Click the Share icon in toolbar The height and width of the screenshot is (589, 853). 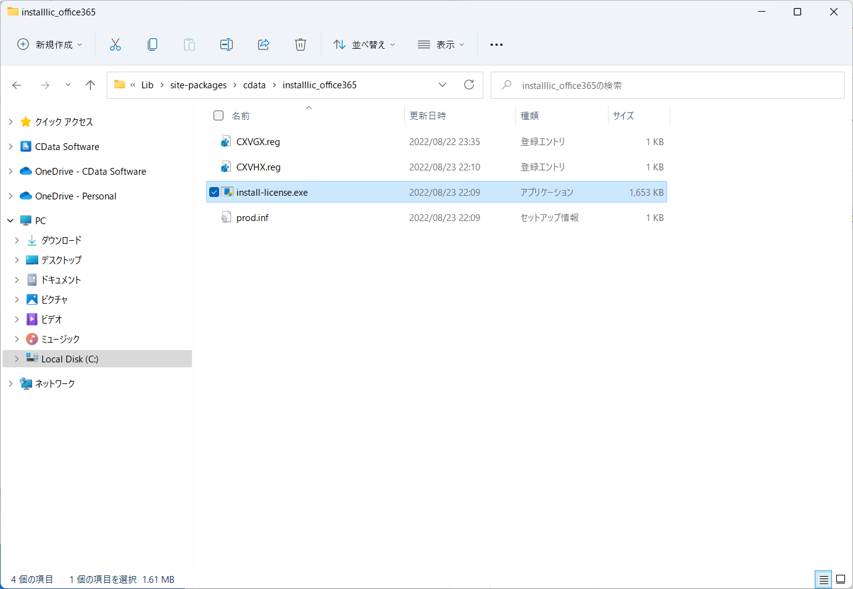click(264, 44)
